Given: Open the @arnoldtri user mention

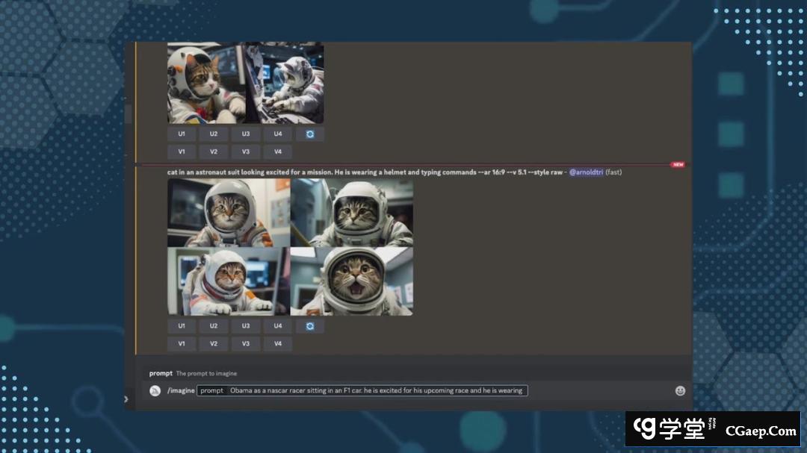Looking at the screenshot, I should tap(586, 172).
